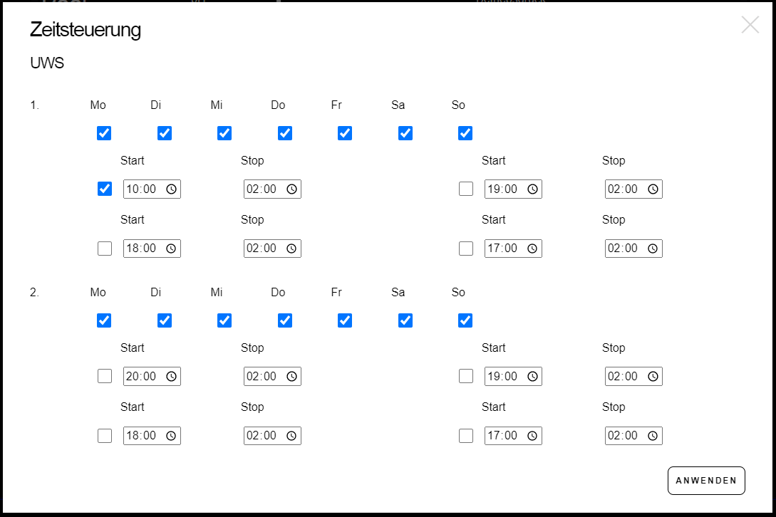Click the 10:00 start time field in schedule 1
The height and width of the screenshot is (517, 776).
(x=143, y=189)
